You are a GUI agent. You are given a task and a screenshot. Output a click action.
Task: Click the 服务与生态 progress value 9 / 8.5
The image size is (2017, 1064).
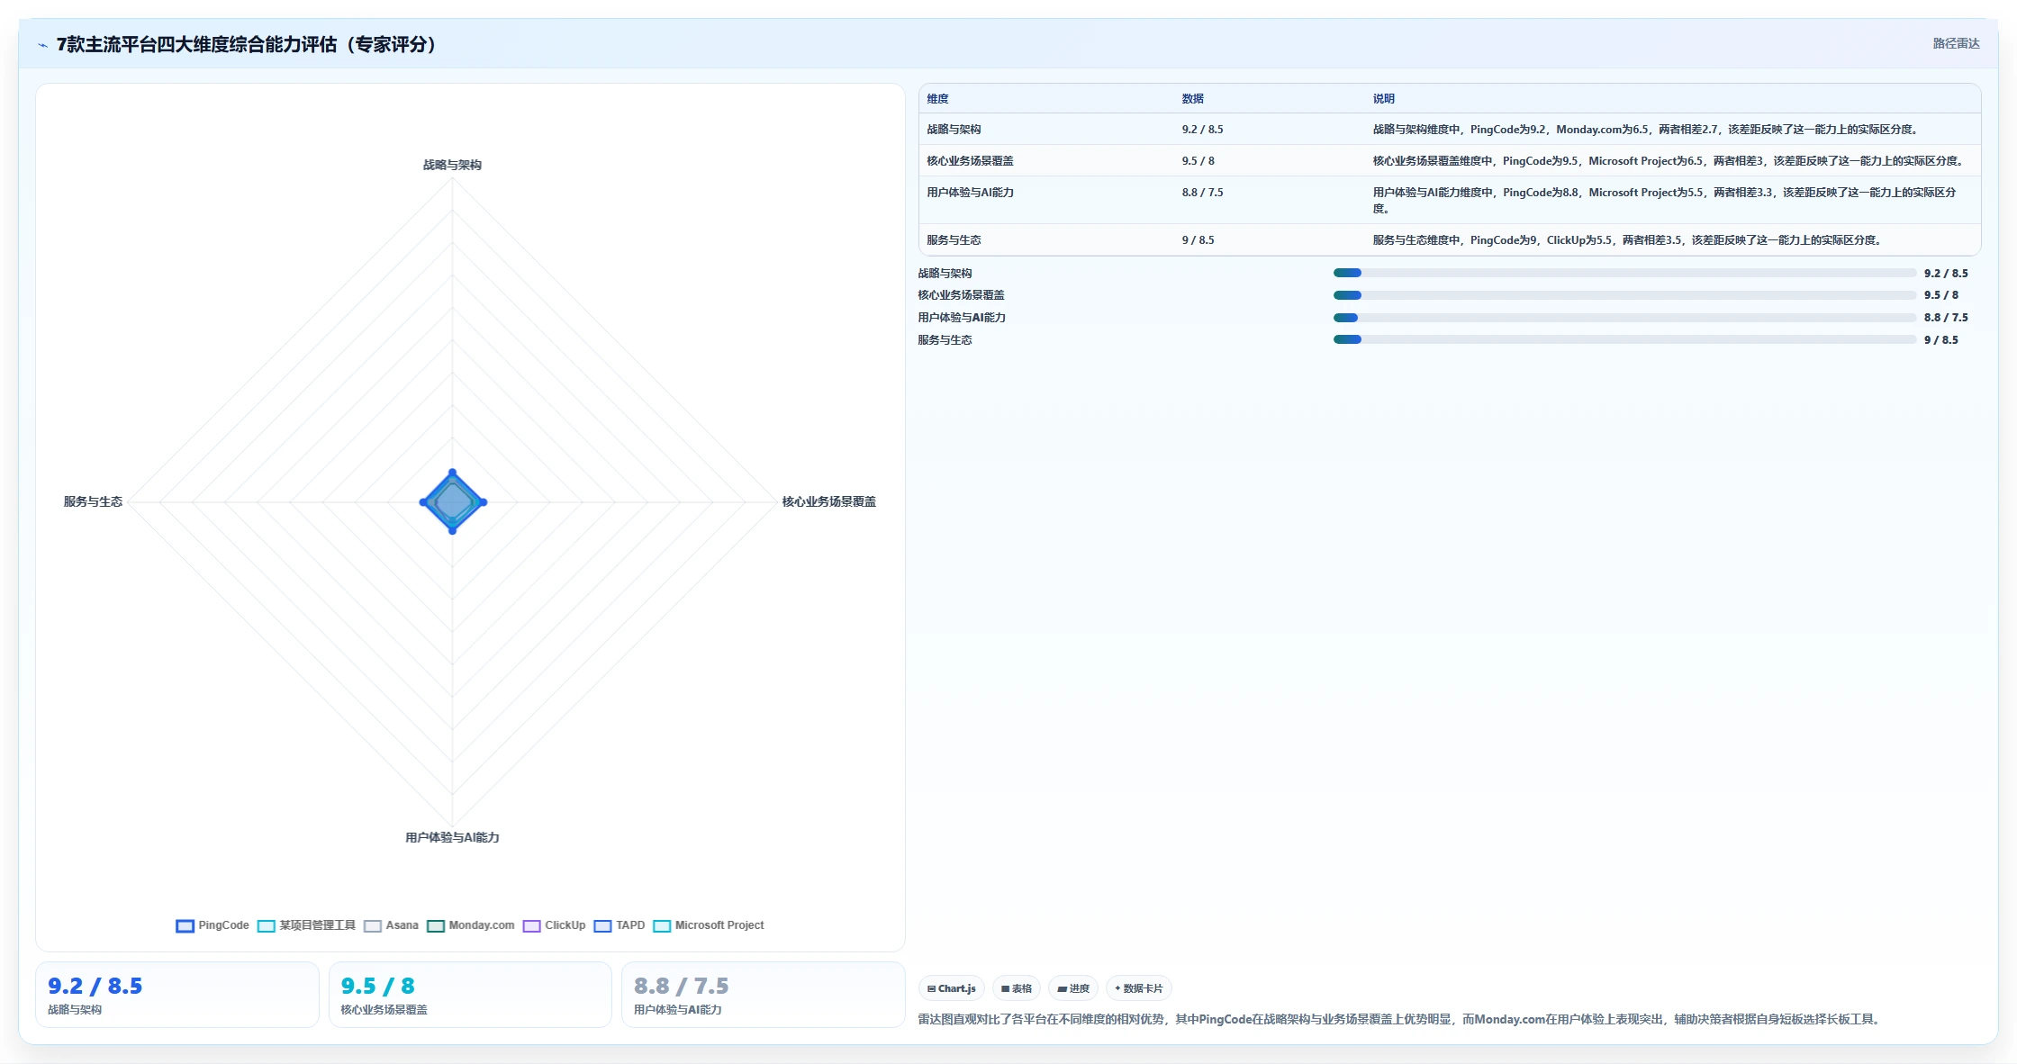click(1940, 340)
